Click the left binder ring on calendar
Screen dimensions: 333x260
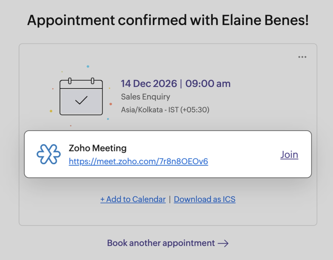(70, 81)
